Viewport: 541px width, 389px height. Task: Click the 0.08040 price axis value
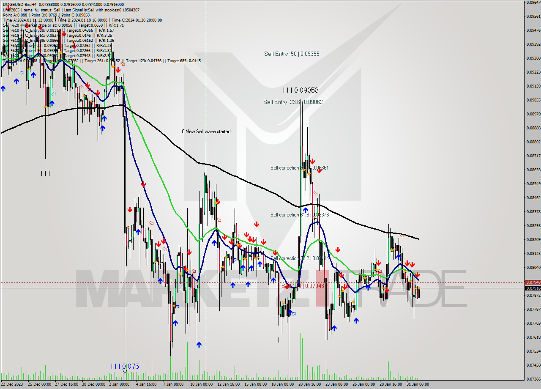click(x=533, y=267)
